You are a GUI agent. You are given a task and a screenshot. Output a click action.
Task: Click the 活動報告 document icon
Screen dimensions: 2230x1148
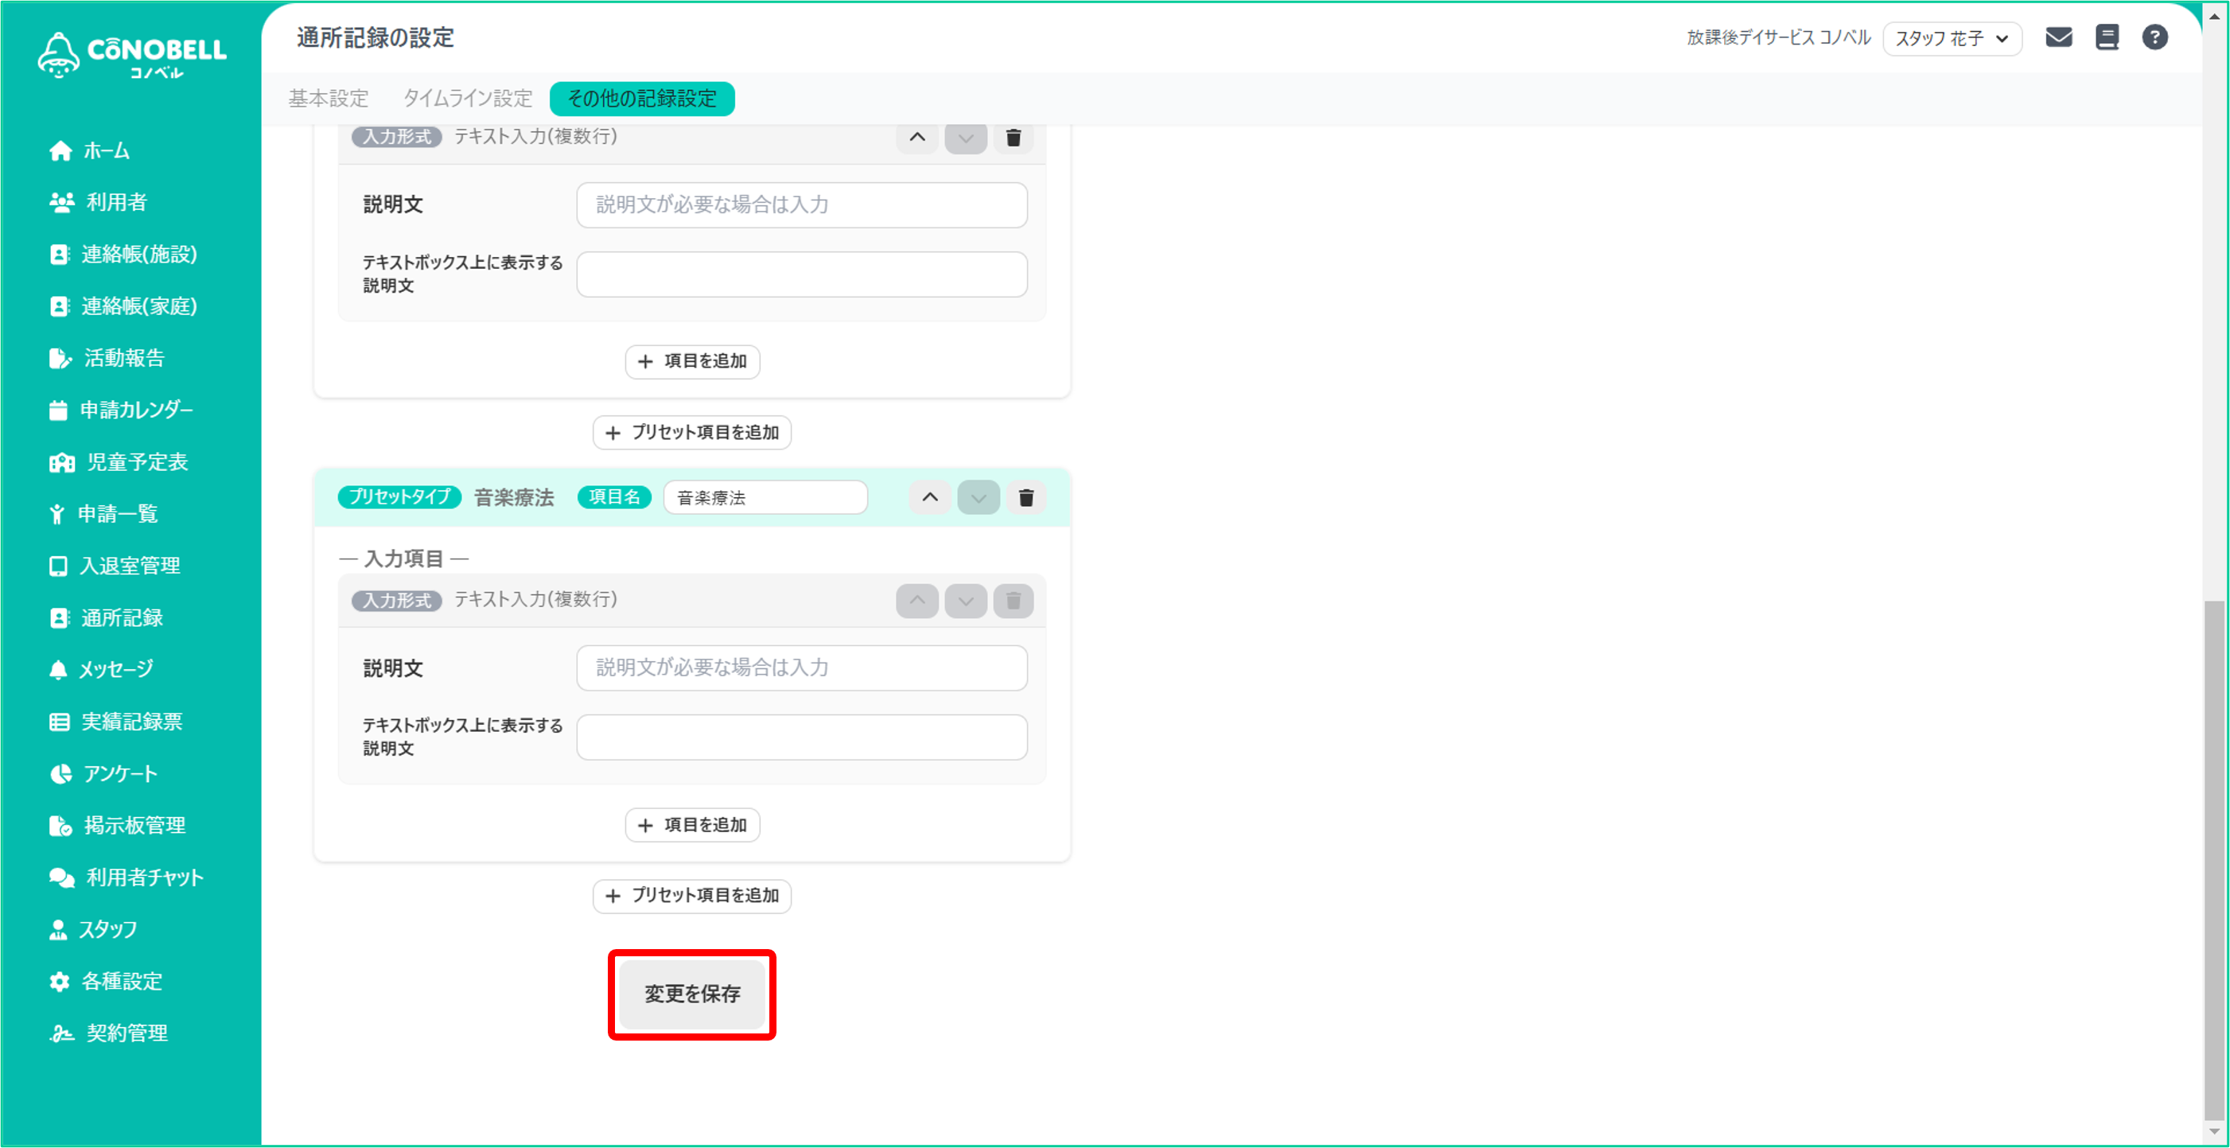point(60,359)
